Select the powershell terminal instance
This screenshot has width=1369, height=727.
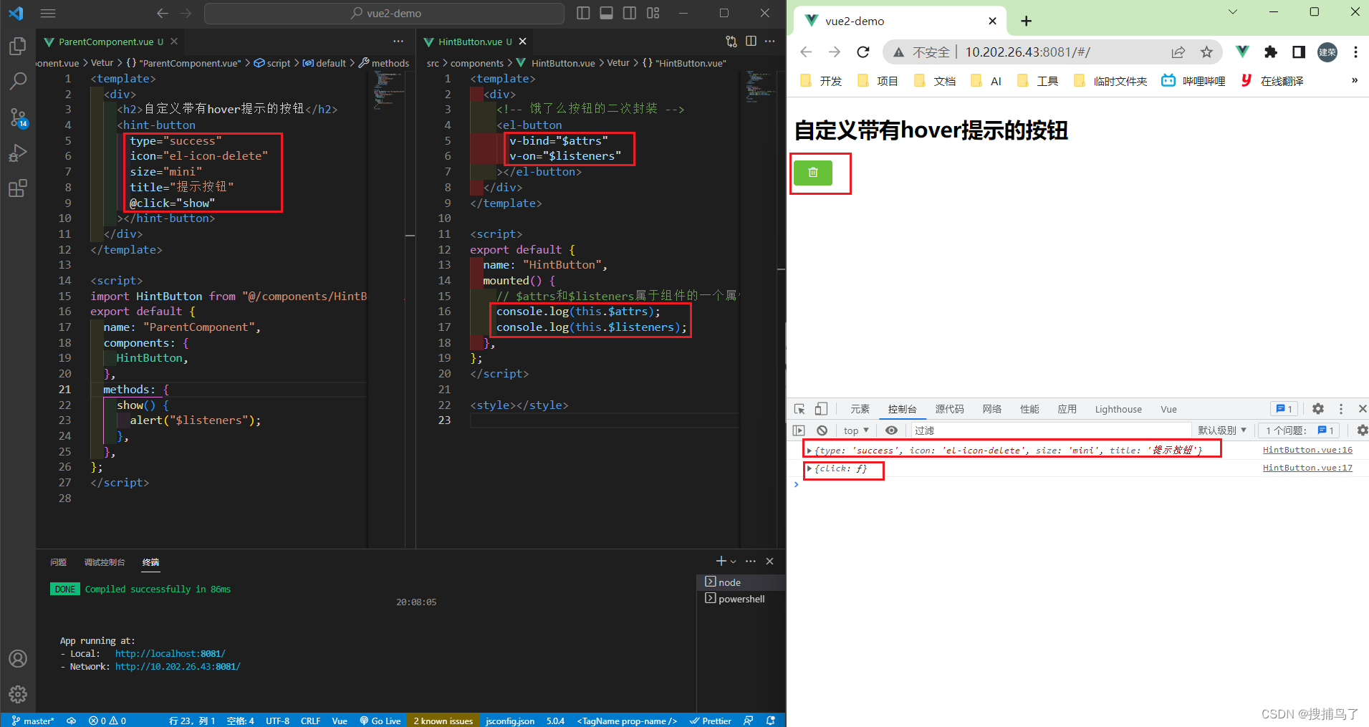click(741, 599)
